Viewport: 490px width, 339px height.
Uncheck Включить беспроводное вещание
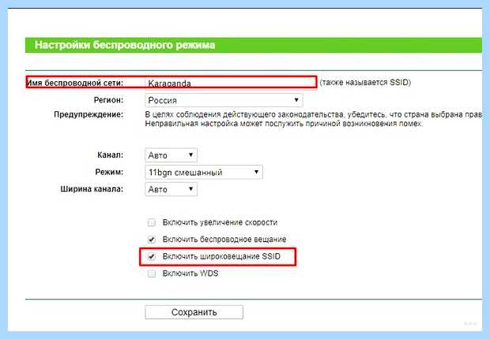coord(152,240)
